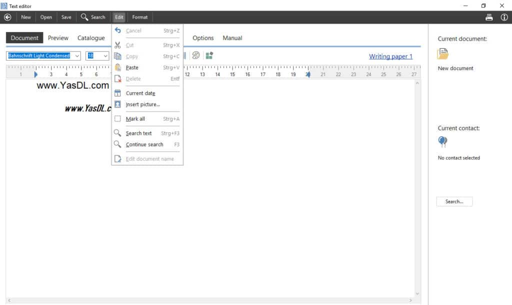The width and height of the screenshot is (512, 305).
Task: Open the font name dropdown arrow
Action: [x=77, y=56]
